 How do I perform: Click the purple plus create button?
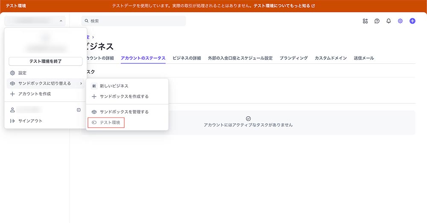(x=412, y=21)
